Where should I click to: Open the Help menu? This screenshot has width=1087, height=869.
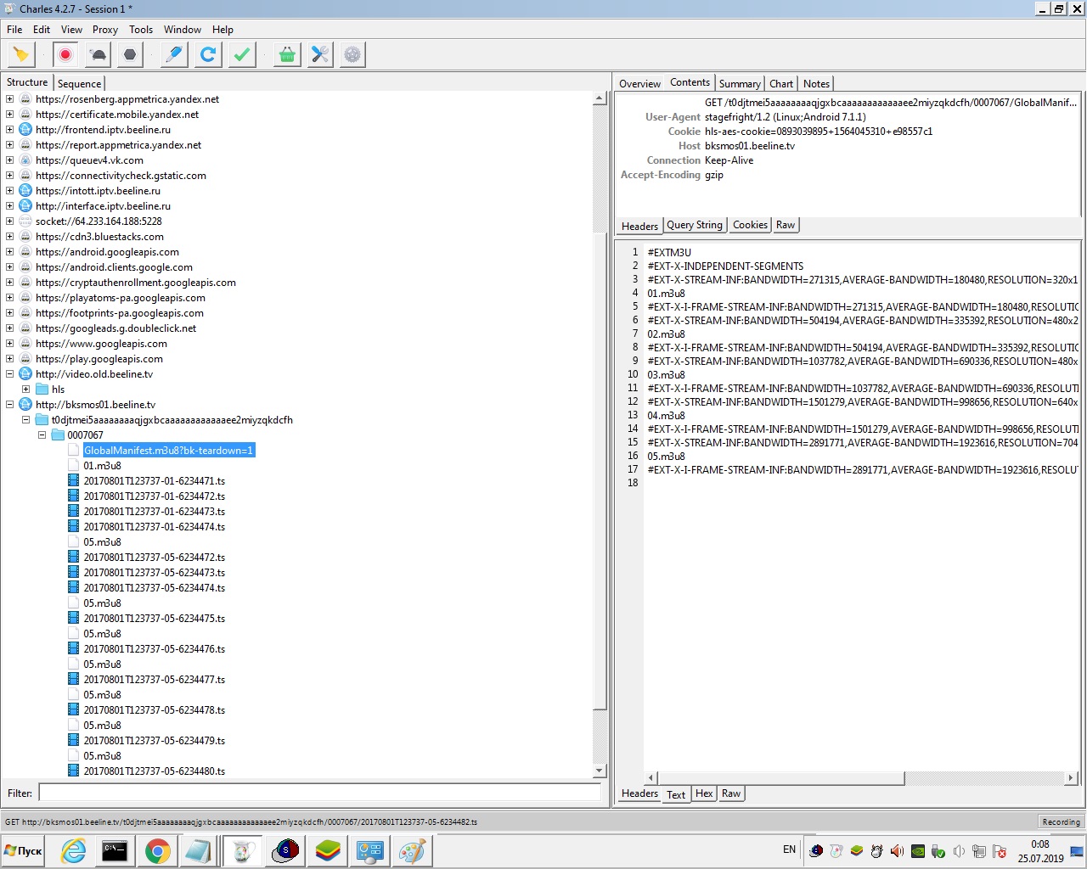(222, 30)
